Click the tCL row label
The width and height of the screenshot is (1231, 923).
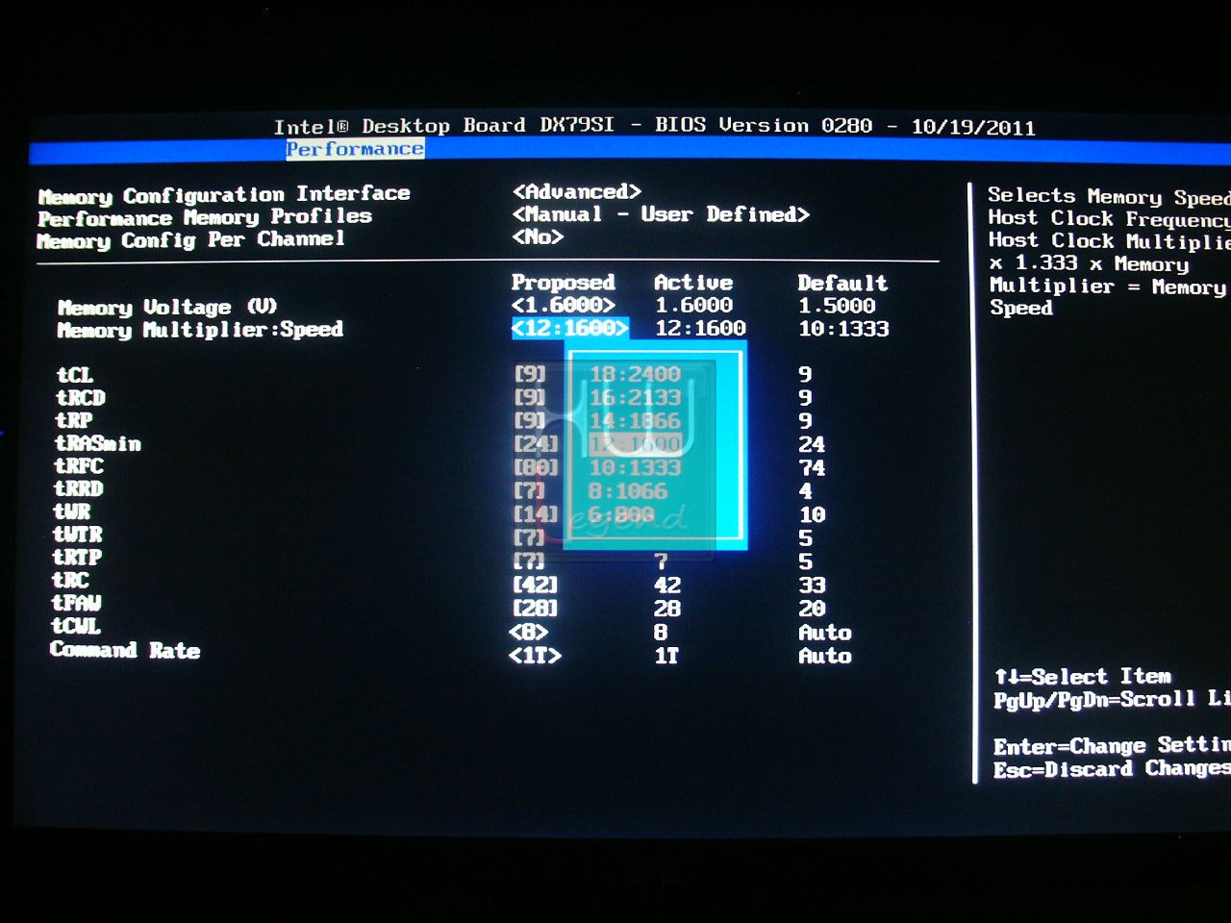click(74, 374)
